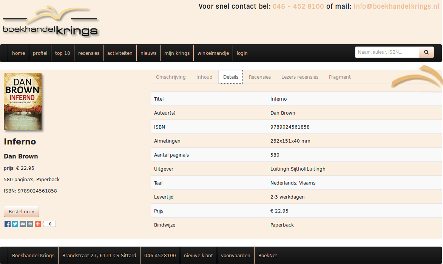The image size is (443, 264).
Task: Open the BoekNet footer link
Action: [267, 256]
